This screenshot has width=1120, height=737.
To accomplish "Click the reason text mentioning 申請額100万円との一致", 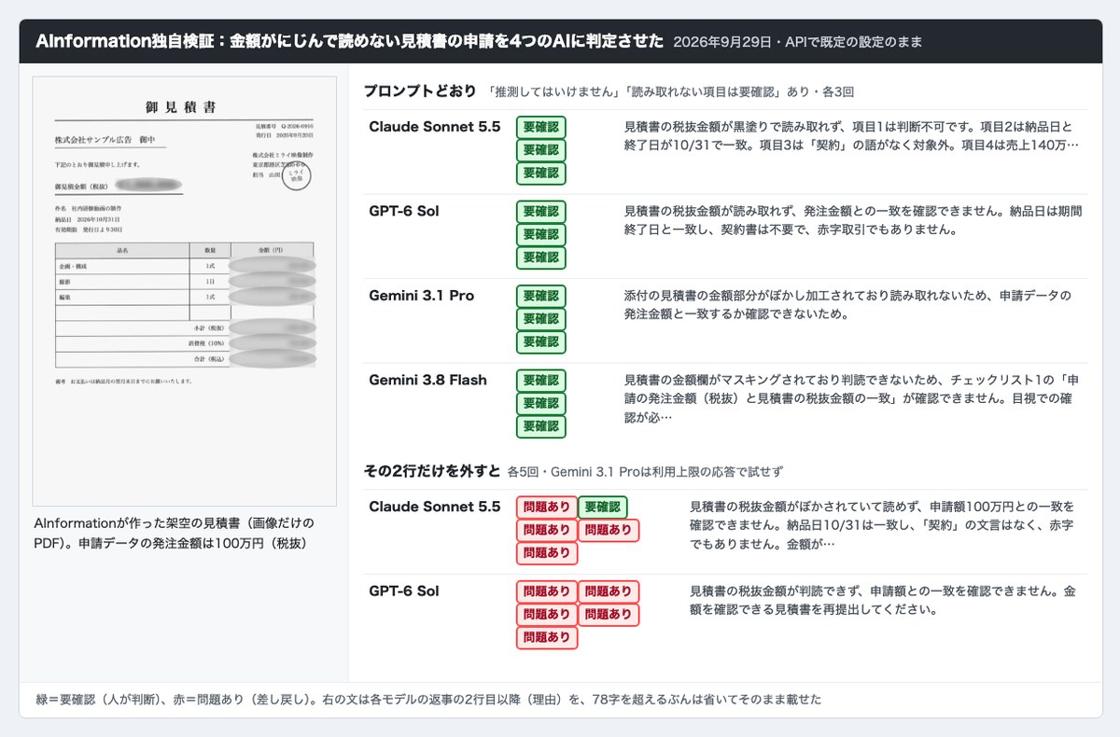I will point(884,524).
